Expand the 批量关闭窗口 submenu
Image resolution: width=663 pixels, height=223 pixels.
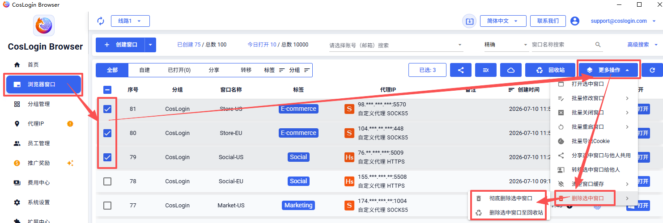click(594, 113)
